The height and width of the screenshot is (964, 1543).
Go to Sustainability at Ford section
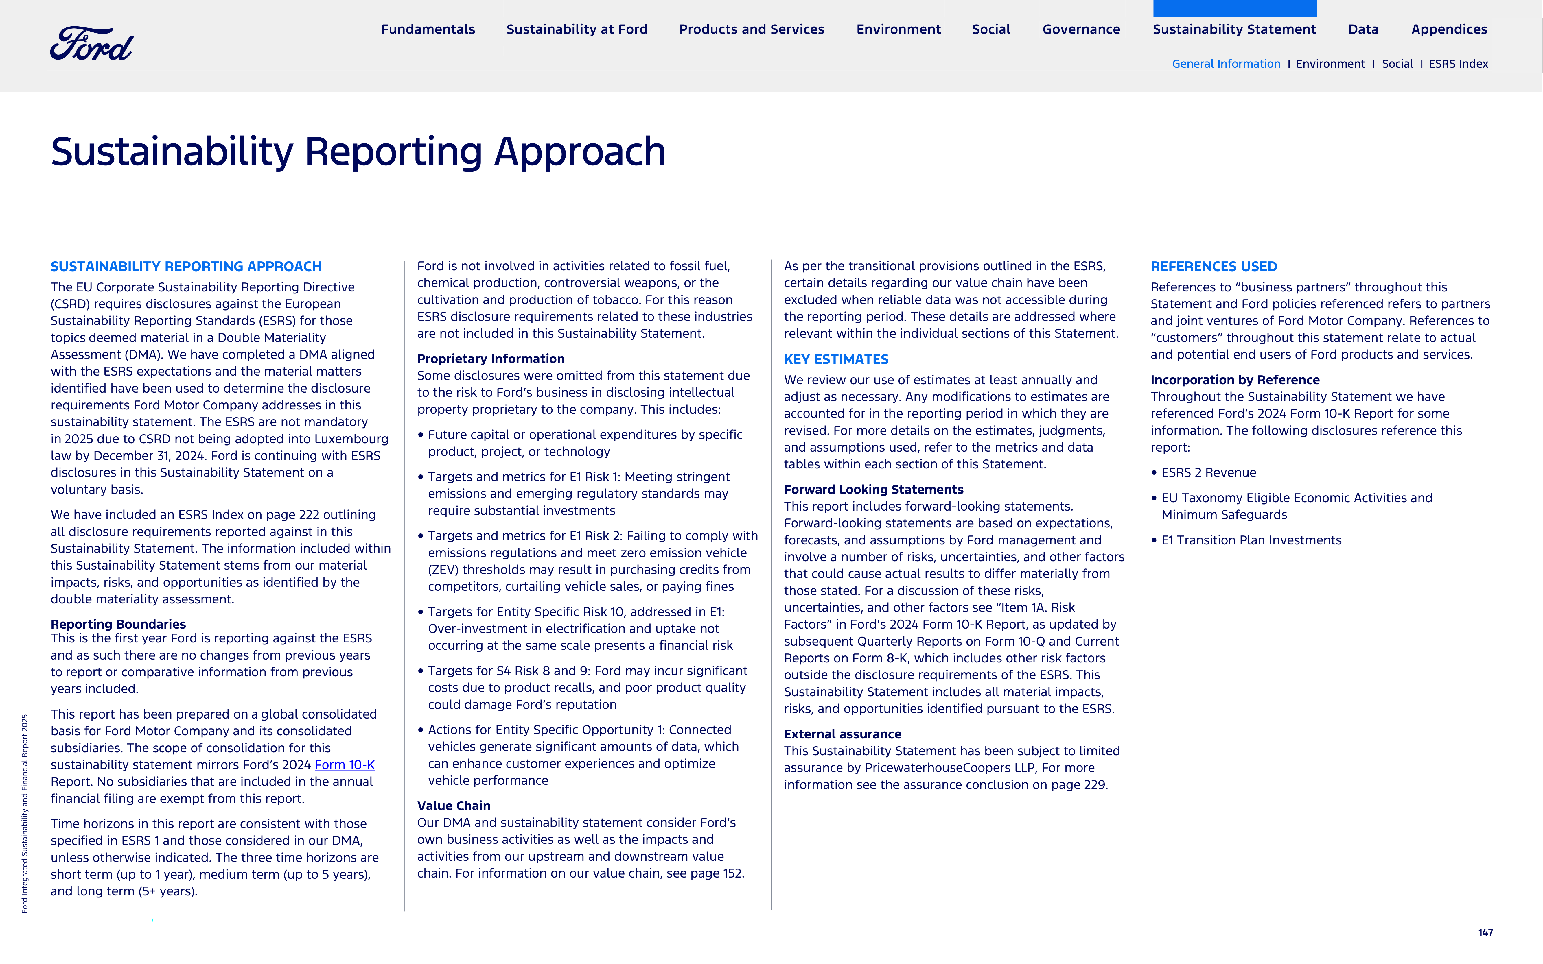coord(577,29)
